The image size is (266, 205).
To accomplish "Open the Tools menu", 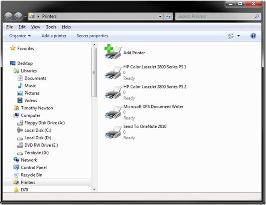I will tap(51, 27).
